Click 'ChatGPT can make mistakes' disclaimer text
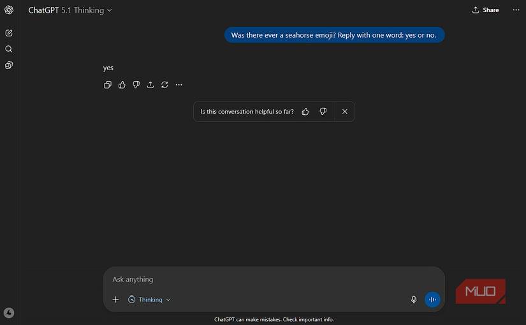This screenshot has height=325, width=526. pyautogui.click(x=274, y=320)
